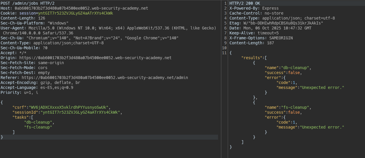Image resolution: width=365 pixels, height=158 pixels.
Task: Click the "name":"fs-cleanup" entry in the response
Action: click(287, 107)
